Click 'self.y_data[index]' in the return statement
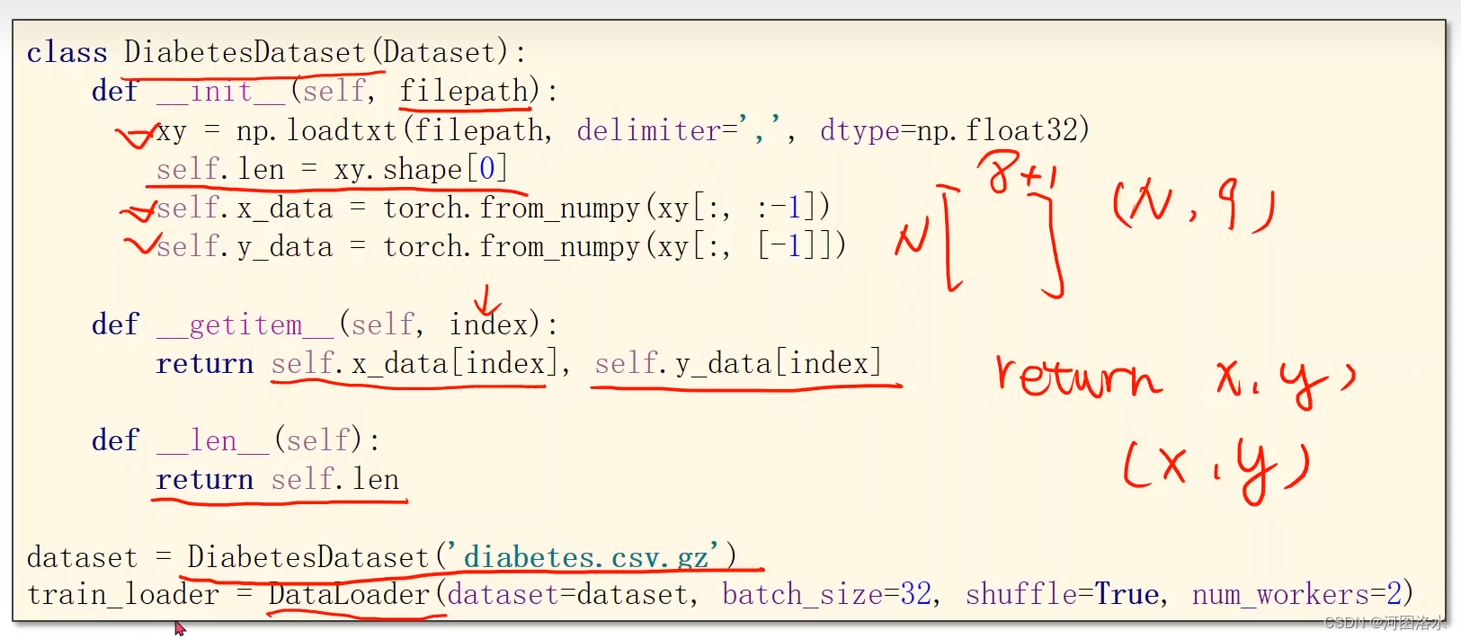 pos(737,363)
